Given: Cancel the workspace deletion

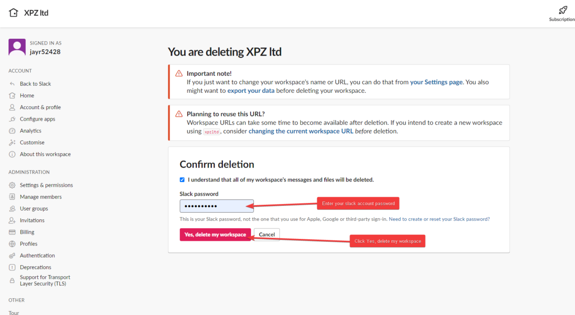Looking at the screenshot, I should tap(267, 235).
